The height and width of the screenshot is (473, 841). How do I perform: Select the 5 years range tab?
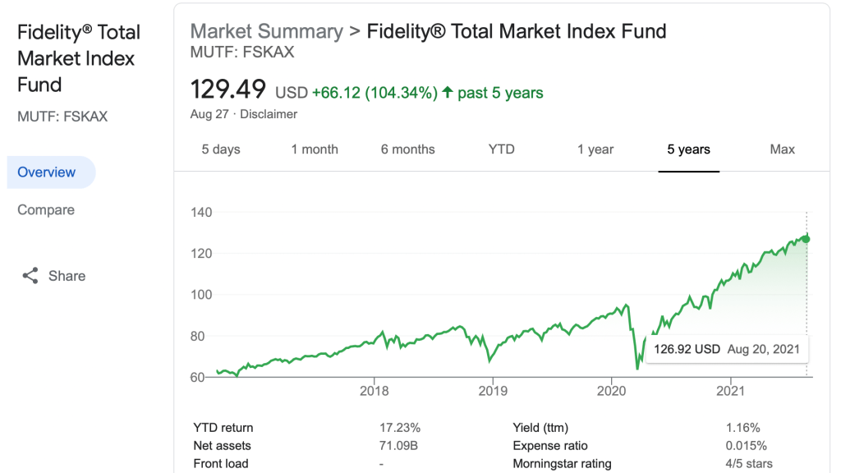pos(688,149)
